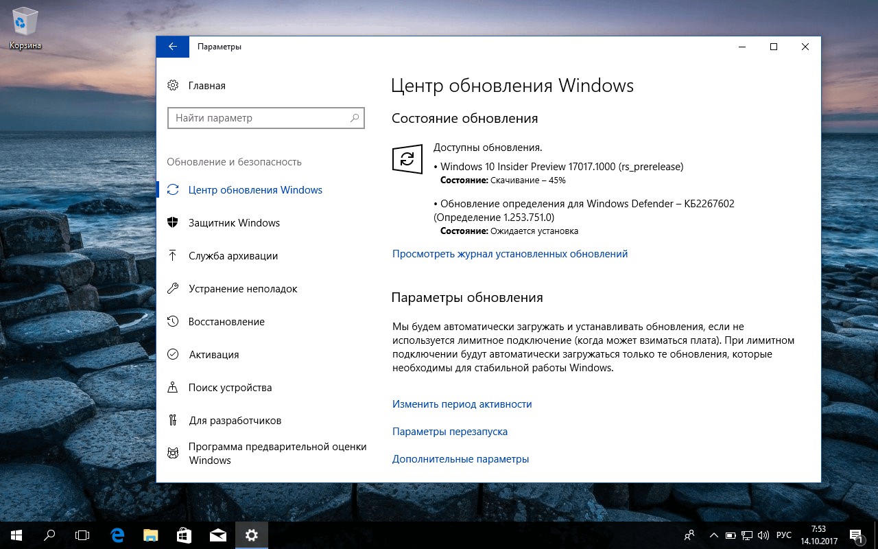Viewport: 878px width, 549px height.
Task: Open Просмотреть журнал установленных обновлений link
Action: click(509, 253)
